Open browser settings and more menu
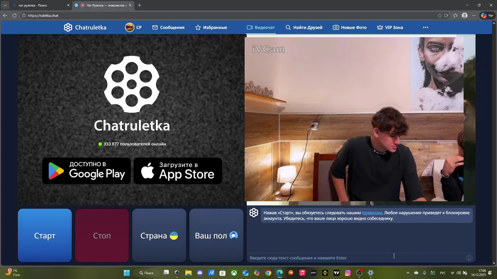This screenshot has height=279, width=497. [474, 15]
